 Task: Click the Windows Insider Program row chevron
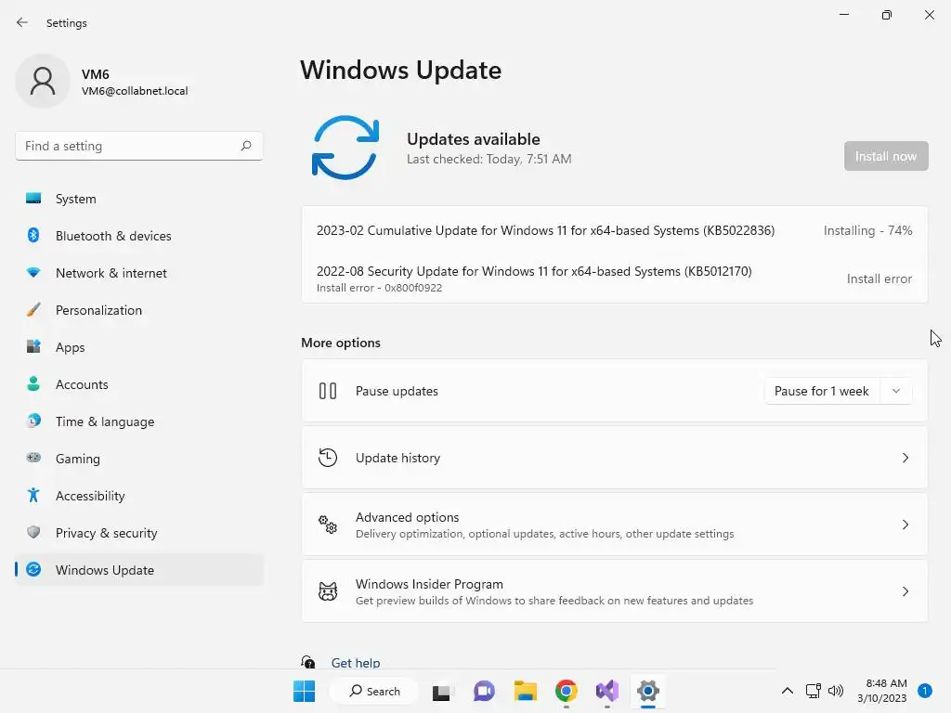tap(905, 591)
